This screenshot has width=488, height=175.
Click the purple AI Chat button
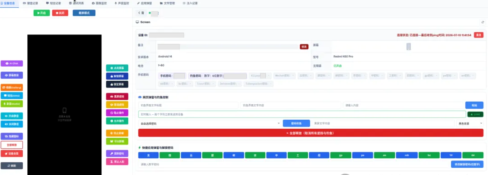click(x=12, y=63)
